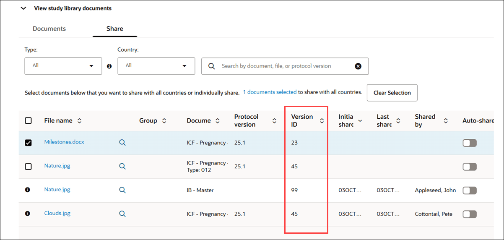Viewport: 504px width, 240px height.
Task: Open the Country dropdown
Action: (x=156, y=66)
